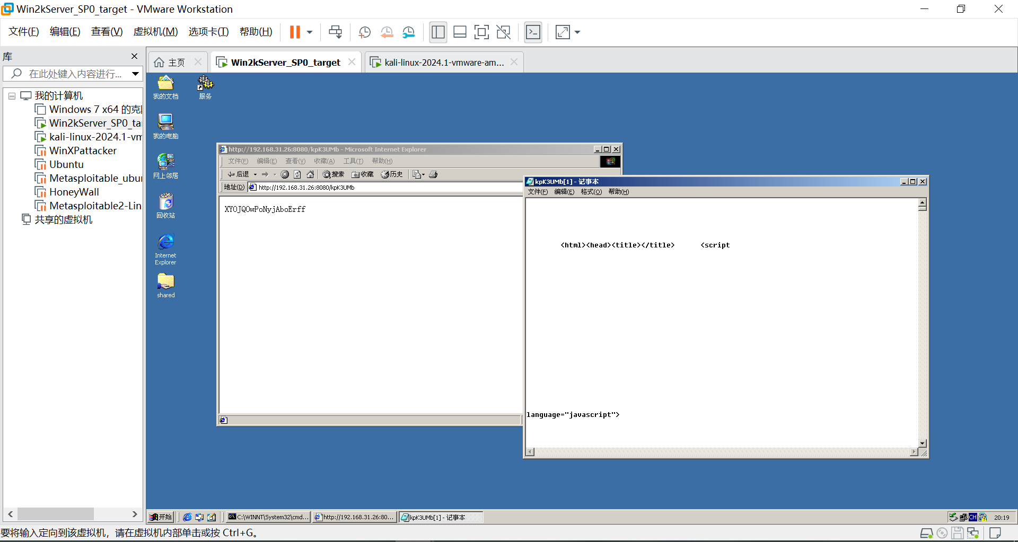The height and width of the screenshot is (542, 1018).
Task: Open the IE forward history dropdown arrow
Action: [275, 174]
